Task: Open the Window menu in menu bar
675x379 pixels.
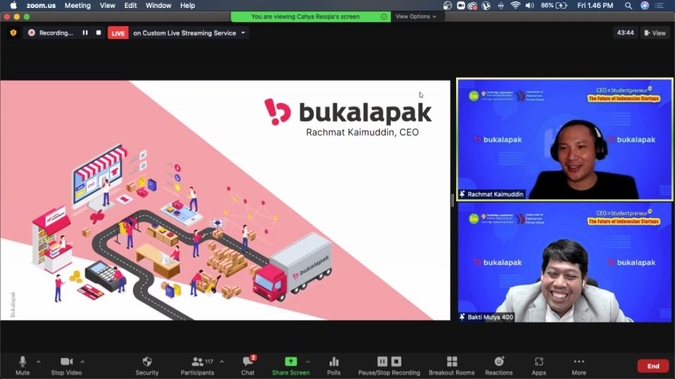Action: coord(158,5)
